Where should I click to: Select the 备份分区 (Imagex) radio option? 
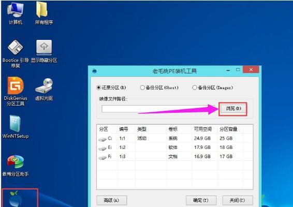click(x=195, y=87)
